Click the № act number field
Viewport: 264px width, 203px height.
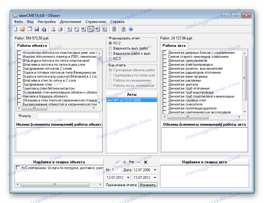click(x=116, y=170)
